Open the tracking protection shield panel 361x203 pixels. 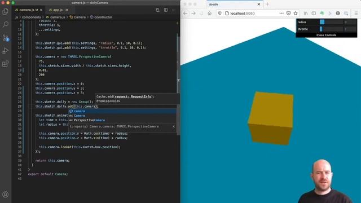[x=220, y=14]
